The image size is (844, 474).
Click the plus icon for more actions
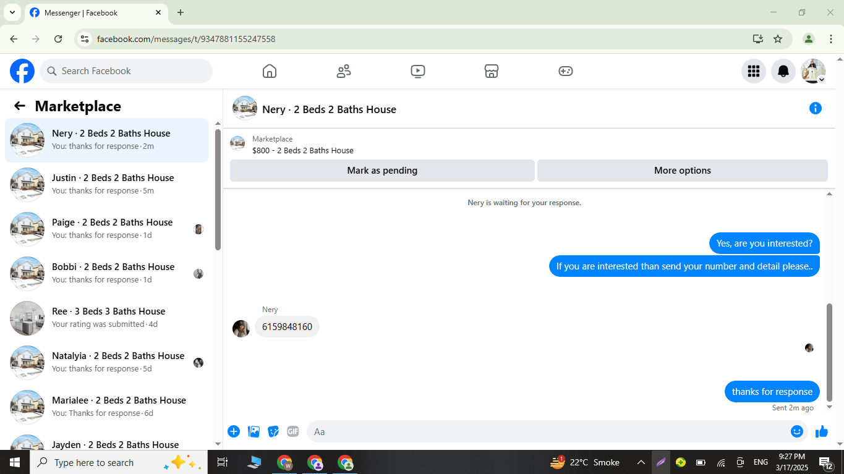point(234,431)
